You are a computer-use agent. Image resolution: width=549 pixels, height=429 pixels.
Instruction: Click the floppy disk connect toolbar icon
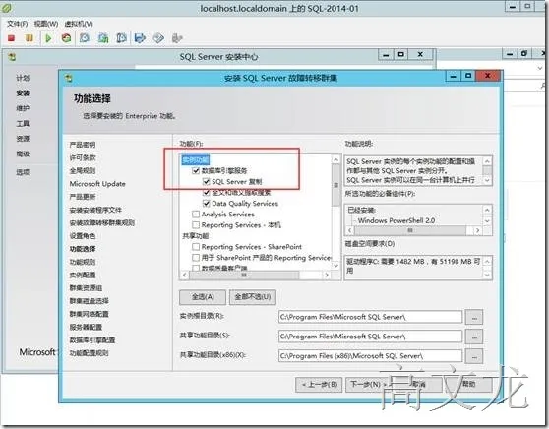coord(140,37)
